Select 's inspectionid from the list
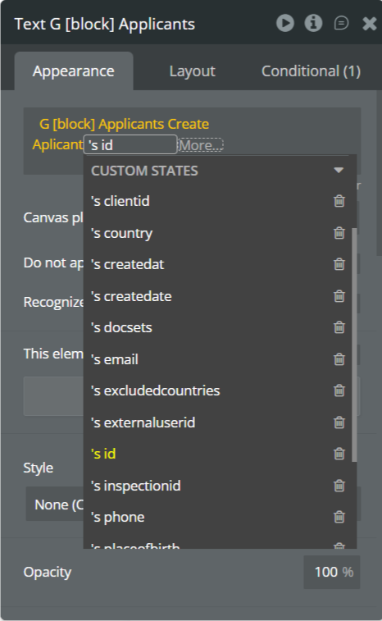 tap(136, 486)
